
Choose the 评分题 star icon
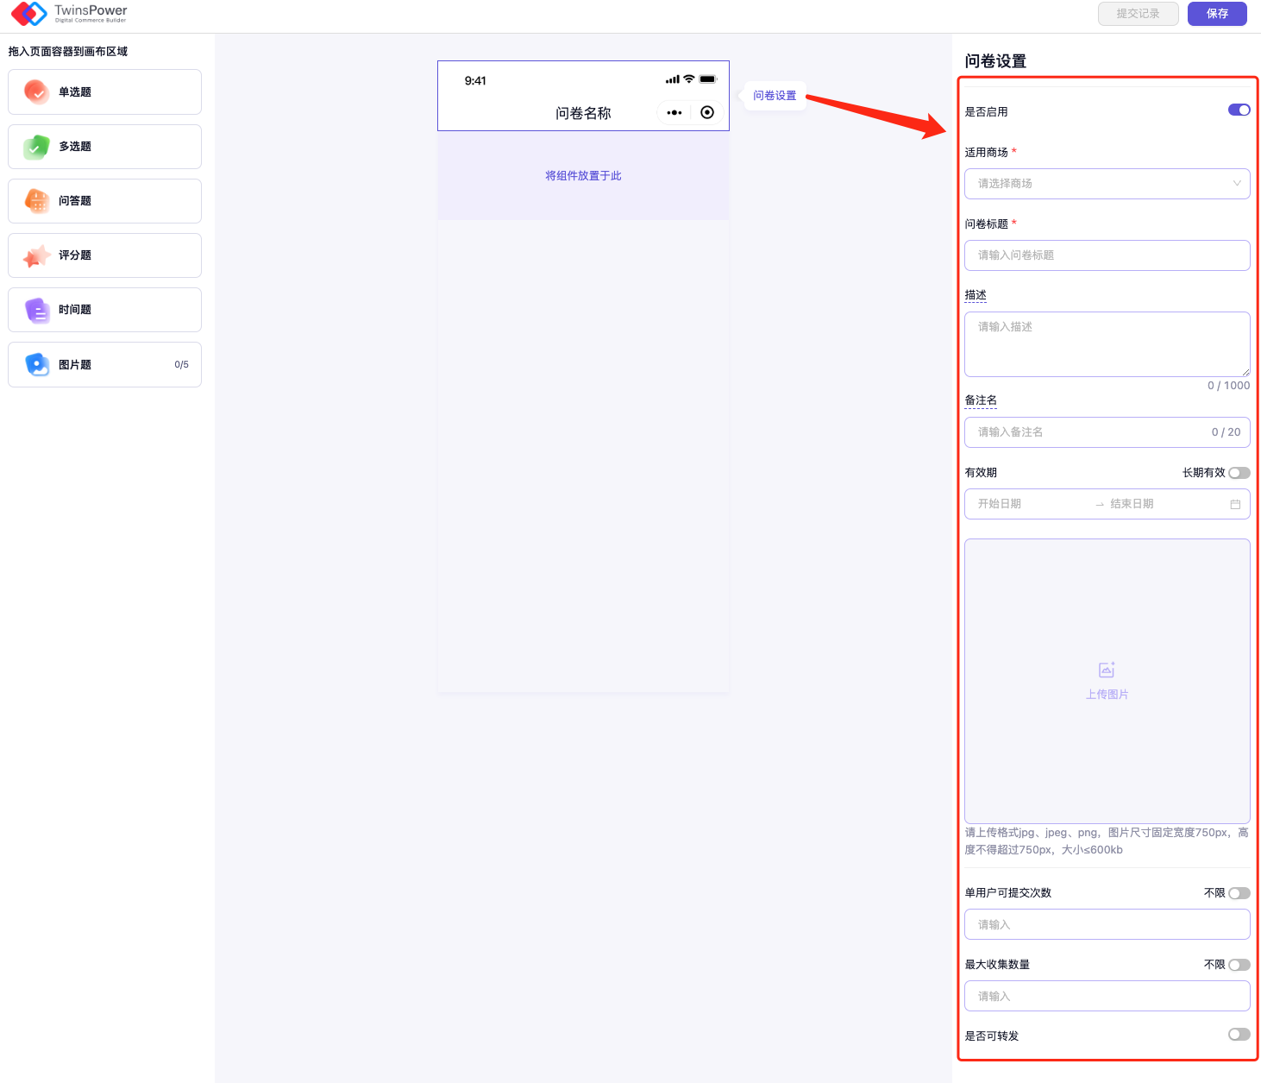coord(36,255)
